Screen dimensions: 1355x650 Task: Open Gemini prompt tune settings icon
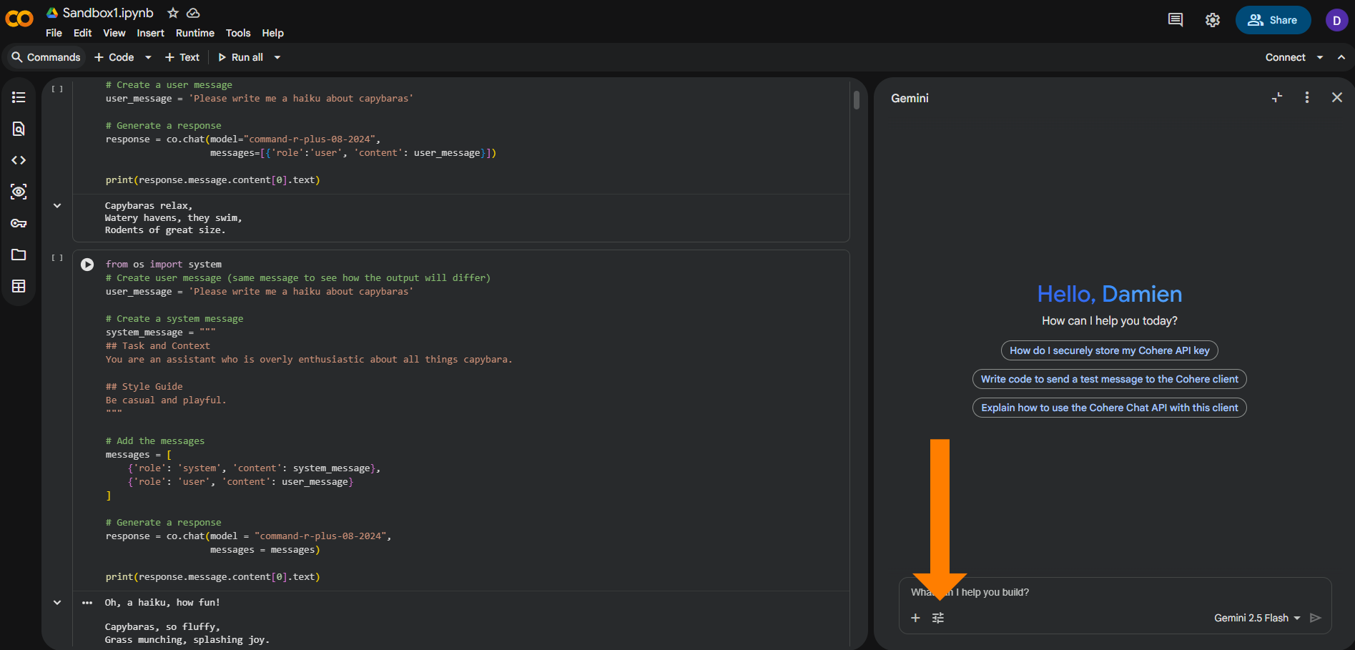tap(938, 618)
